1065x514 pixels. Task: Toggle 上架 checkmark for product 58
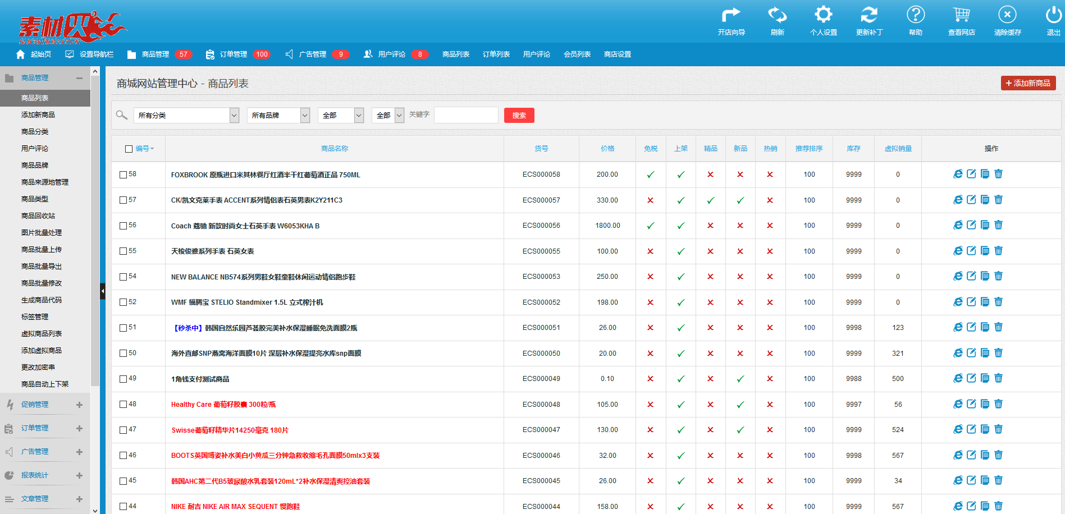[680, 175]
